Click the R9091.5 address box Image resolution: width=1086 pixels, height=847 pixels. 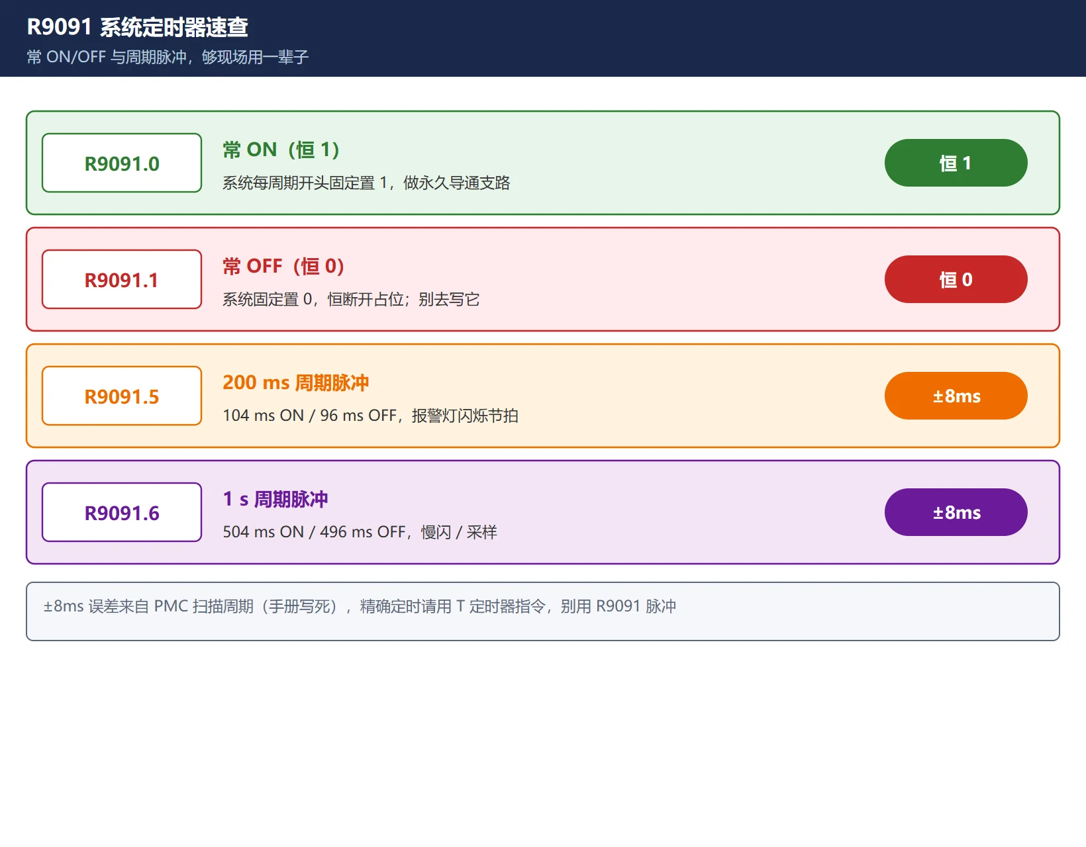tap(122, 396)
